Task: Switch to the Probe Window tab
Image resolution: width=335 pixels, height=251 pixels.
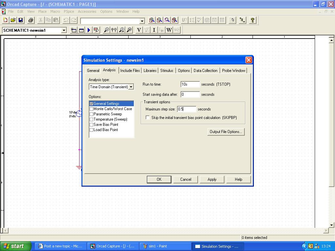Action: click(x=234, y=71)
